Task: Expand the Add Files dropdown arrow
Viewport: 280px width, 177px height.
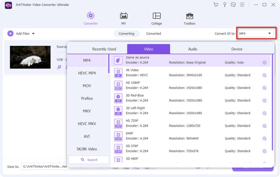Action: click(33, 34)
